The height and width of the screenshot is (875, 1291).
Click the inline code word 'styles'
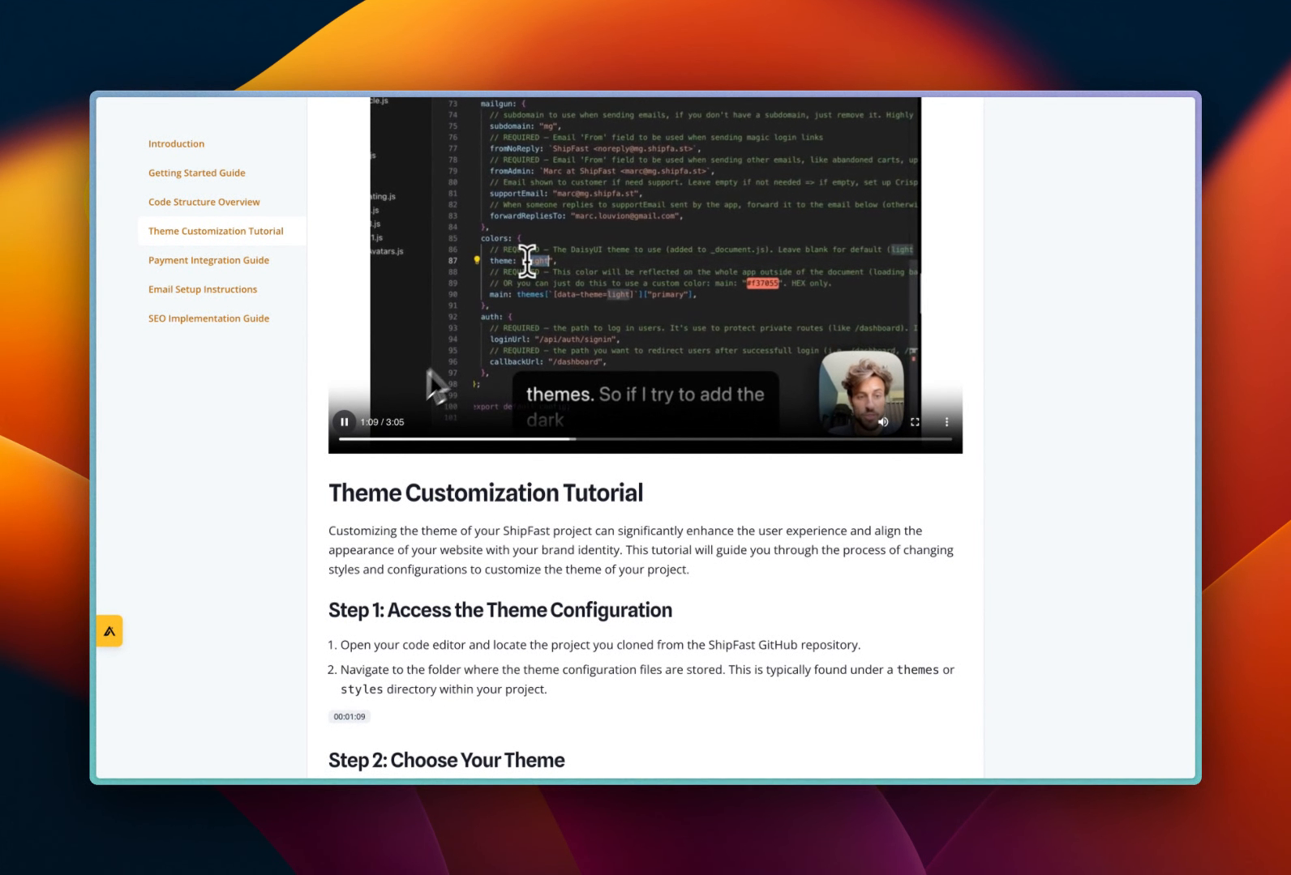(362, 689)
